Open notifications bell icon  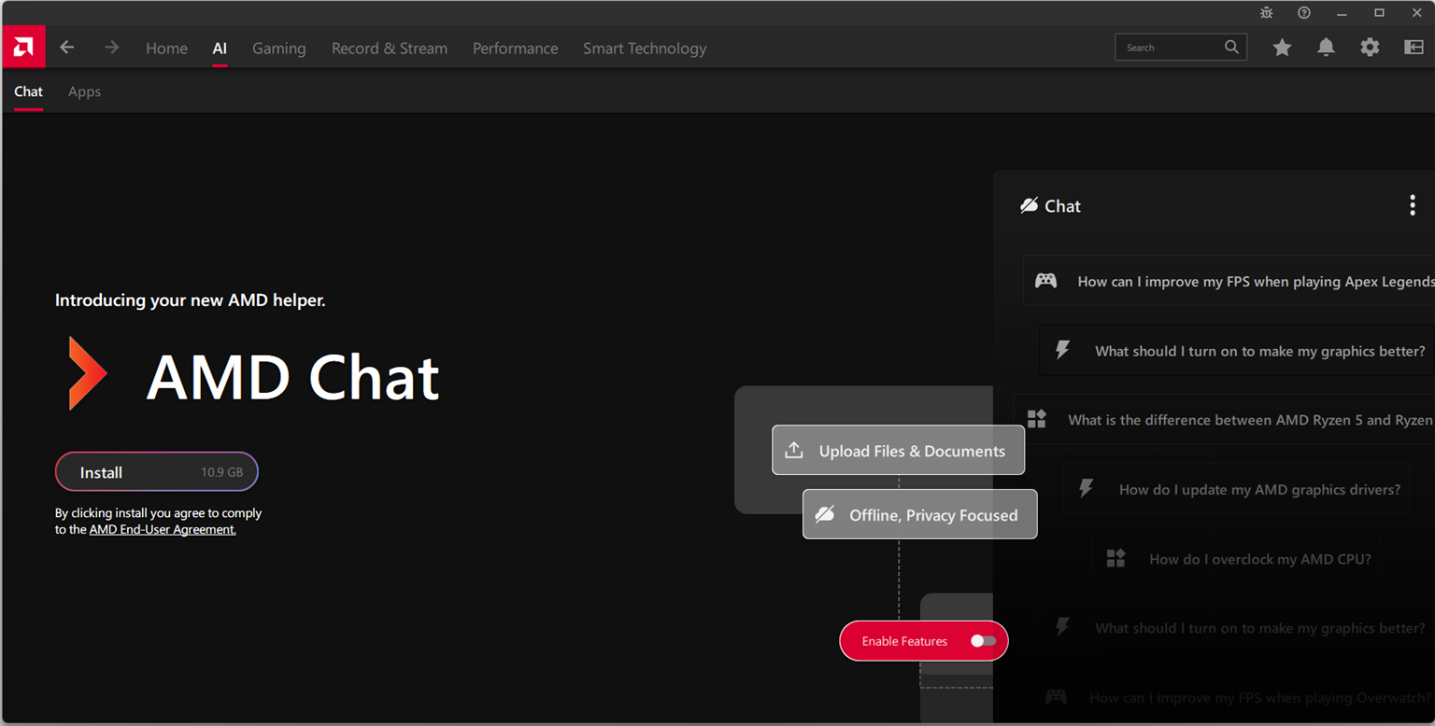coord(1326,48)
